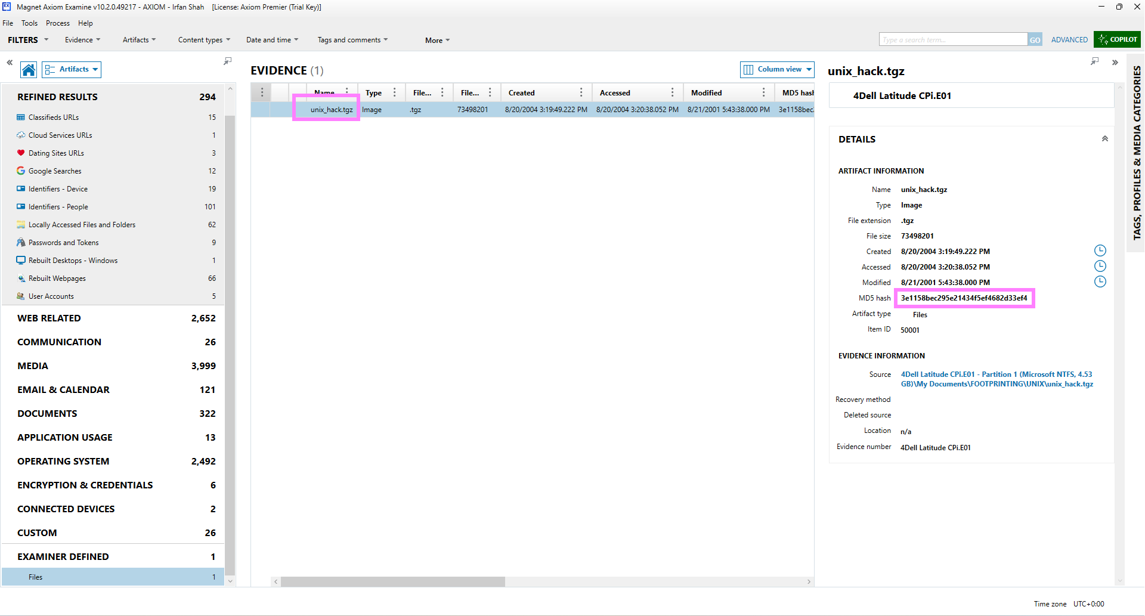
Task: Go to the home view icon
Action: pos(29,70)
